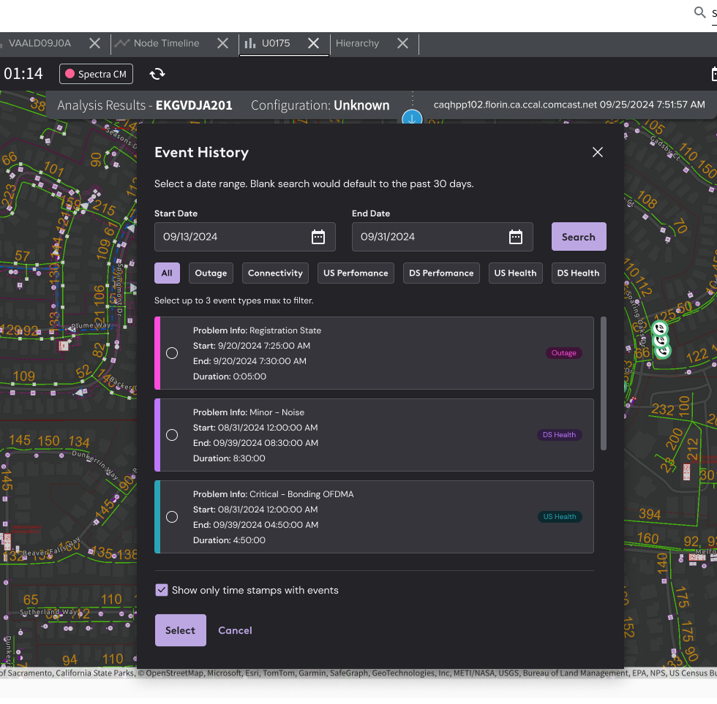717x704 pixels.
Task: Toggle the Connectivity event filter
Action: [275, 273]
